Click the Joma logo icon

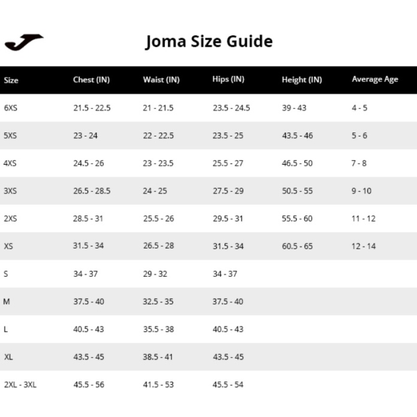click(x=23, y=43)
